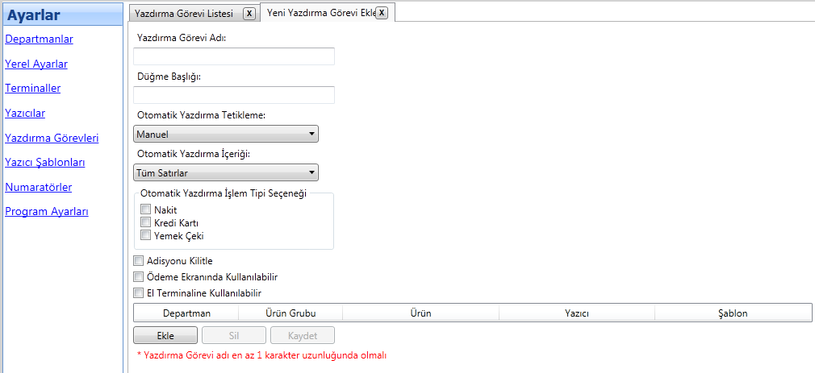Select the Yeni Yazdırma Görevi Ekle tab
This screenshot has height=373, width=815.
(317, 13)
